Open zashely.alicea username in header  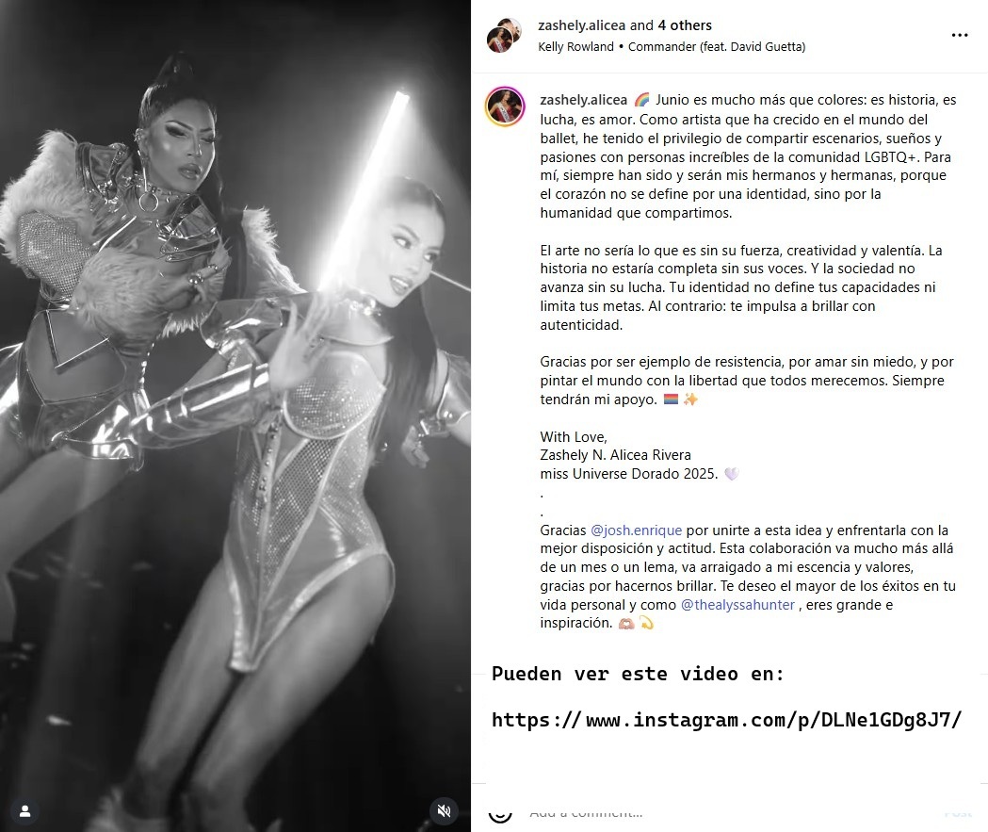pyautogui.click(x=581, y=25)
